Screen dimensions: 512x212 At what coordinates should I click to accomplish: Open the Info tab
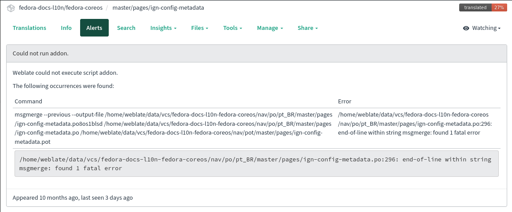pyautogui.click(x=66, y=28)
